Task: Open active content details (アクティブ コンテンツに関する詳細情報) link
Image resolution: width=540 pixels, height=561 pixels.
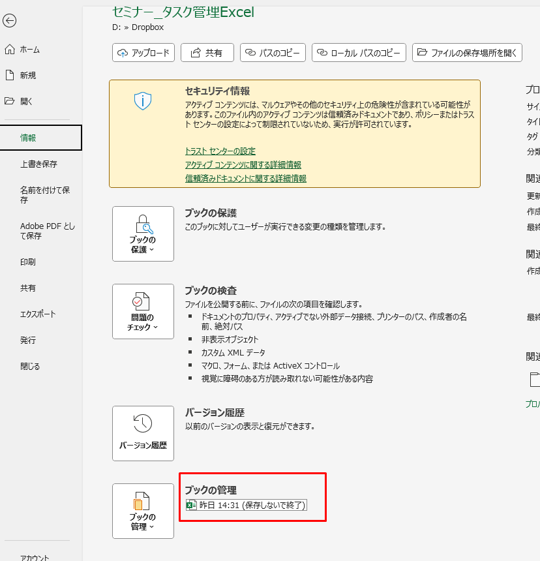Action: (x=243, y=165)
